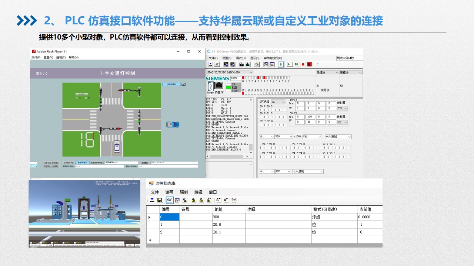Open 调试(D) menu in PLC simulator

pyautogui.click(x=241, y=58)
